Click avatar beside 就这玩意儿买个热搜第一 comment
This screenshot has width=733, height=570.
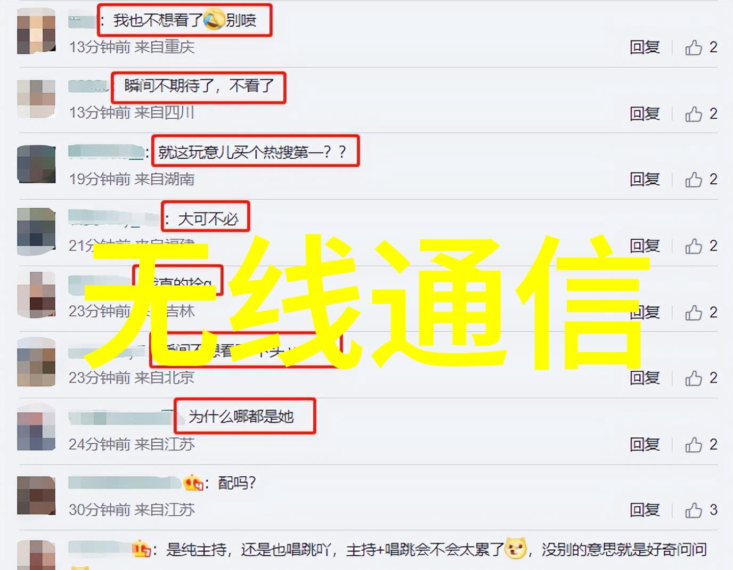pyautogui.click(x=36, y=164)
